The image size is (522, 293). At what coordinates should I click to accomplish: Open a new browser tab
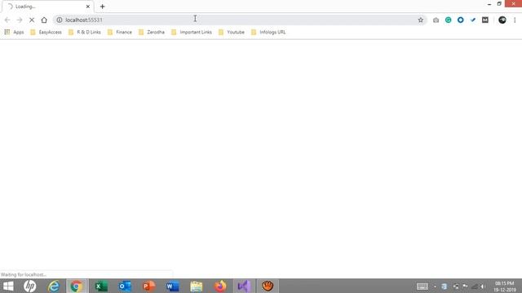tap(102, 7)
